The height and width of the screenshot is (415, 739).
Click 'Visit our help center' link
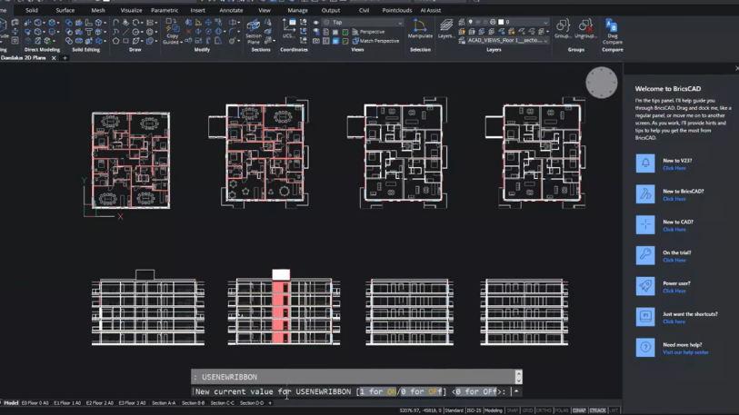[684, 352]
